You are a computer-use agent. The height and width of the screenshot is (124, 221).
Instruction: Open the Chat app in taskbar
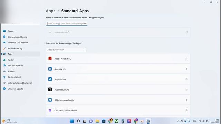[91, 121]
